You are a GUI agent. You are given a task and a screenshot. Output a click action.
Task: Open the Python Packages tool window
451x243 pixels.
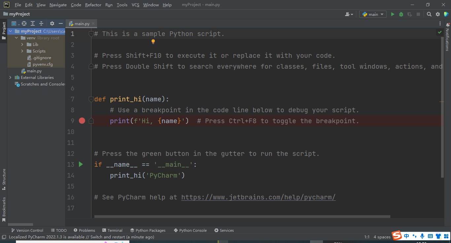click(x=148, y=230)
